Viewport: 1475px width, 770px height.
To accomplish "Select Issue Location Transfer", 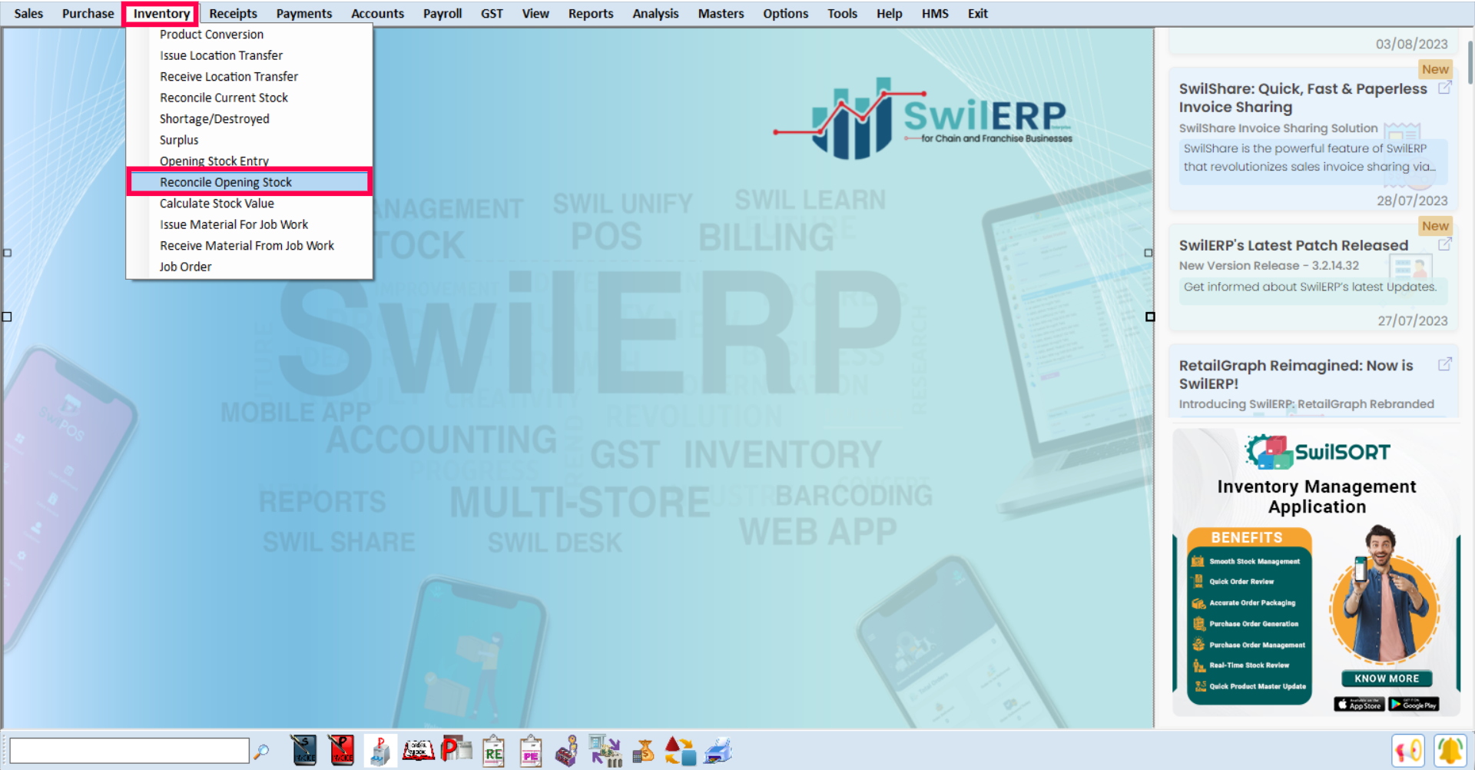I will coord(250,55).
